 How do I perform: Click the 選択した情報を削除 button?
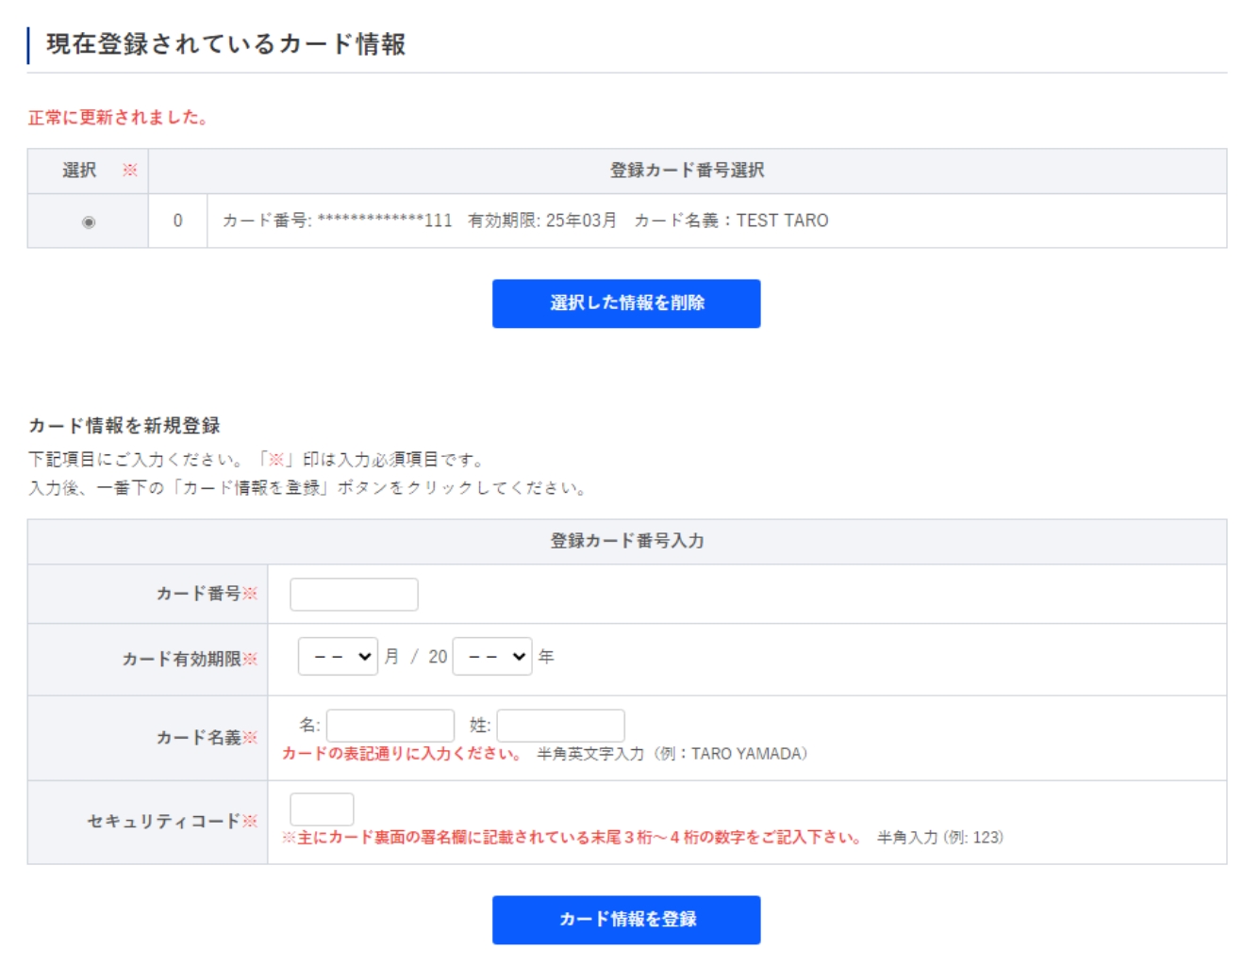coord(626,303)
